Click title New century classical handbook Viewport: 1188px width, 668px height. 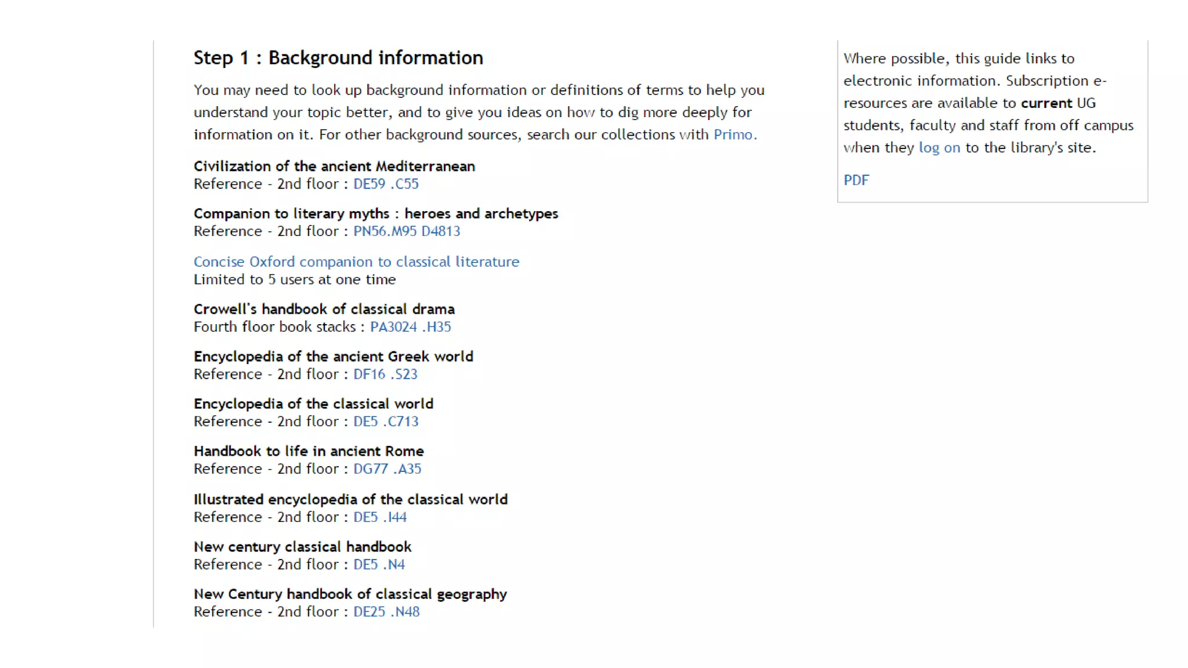pyautogui.click(x=302, y=547)
